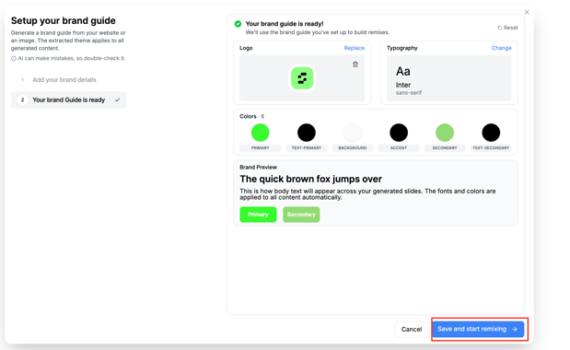This screenshot has height=350, width=570.
Task: Click the arrow on Save and start remixing
Action: coord(515,330)
